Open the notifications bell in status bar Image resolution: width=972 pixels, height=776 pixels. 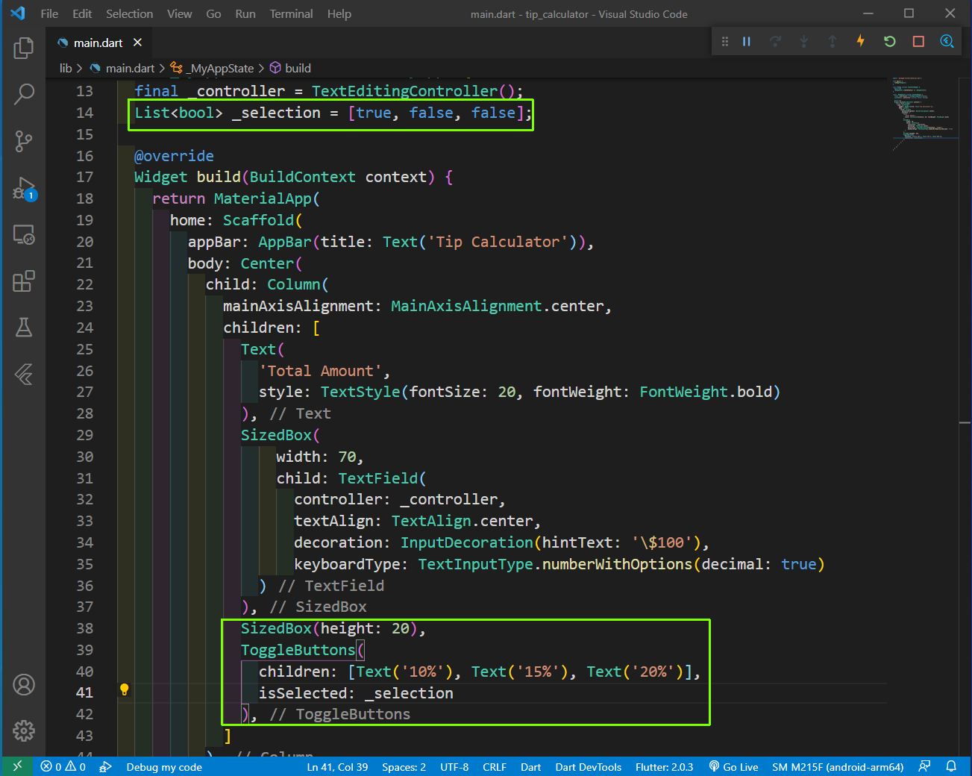click(951, 766)
